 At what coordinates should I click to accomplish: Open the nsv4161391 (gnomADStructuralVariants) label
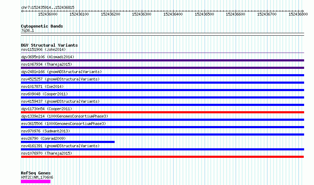click(60, 146)
